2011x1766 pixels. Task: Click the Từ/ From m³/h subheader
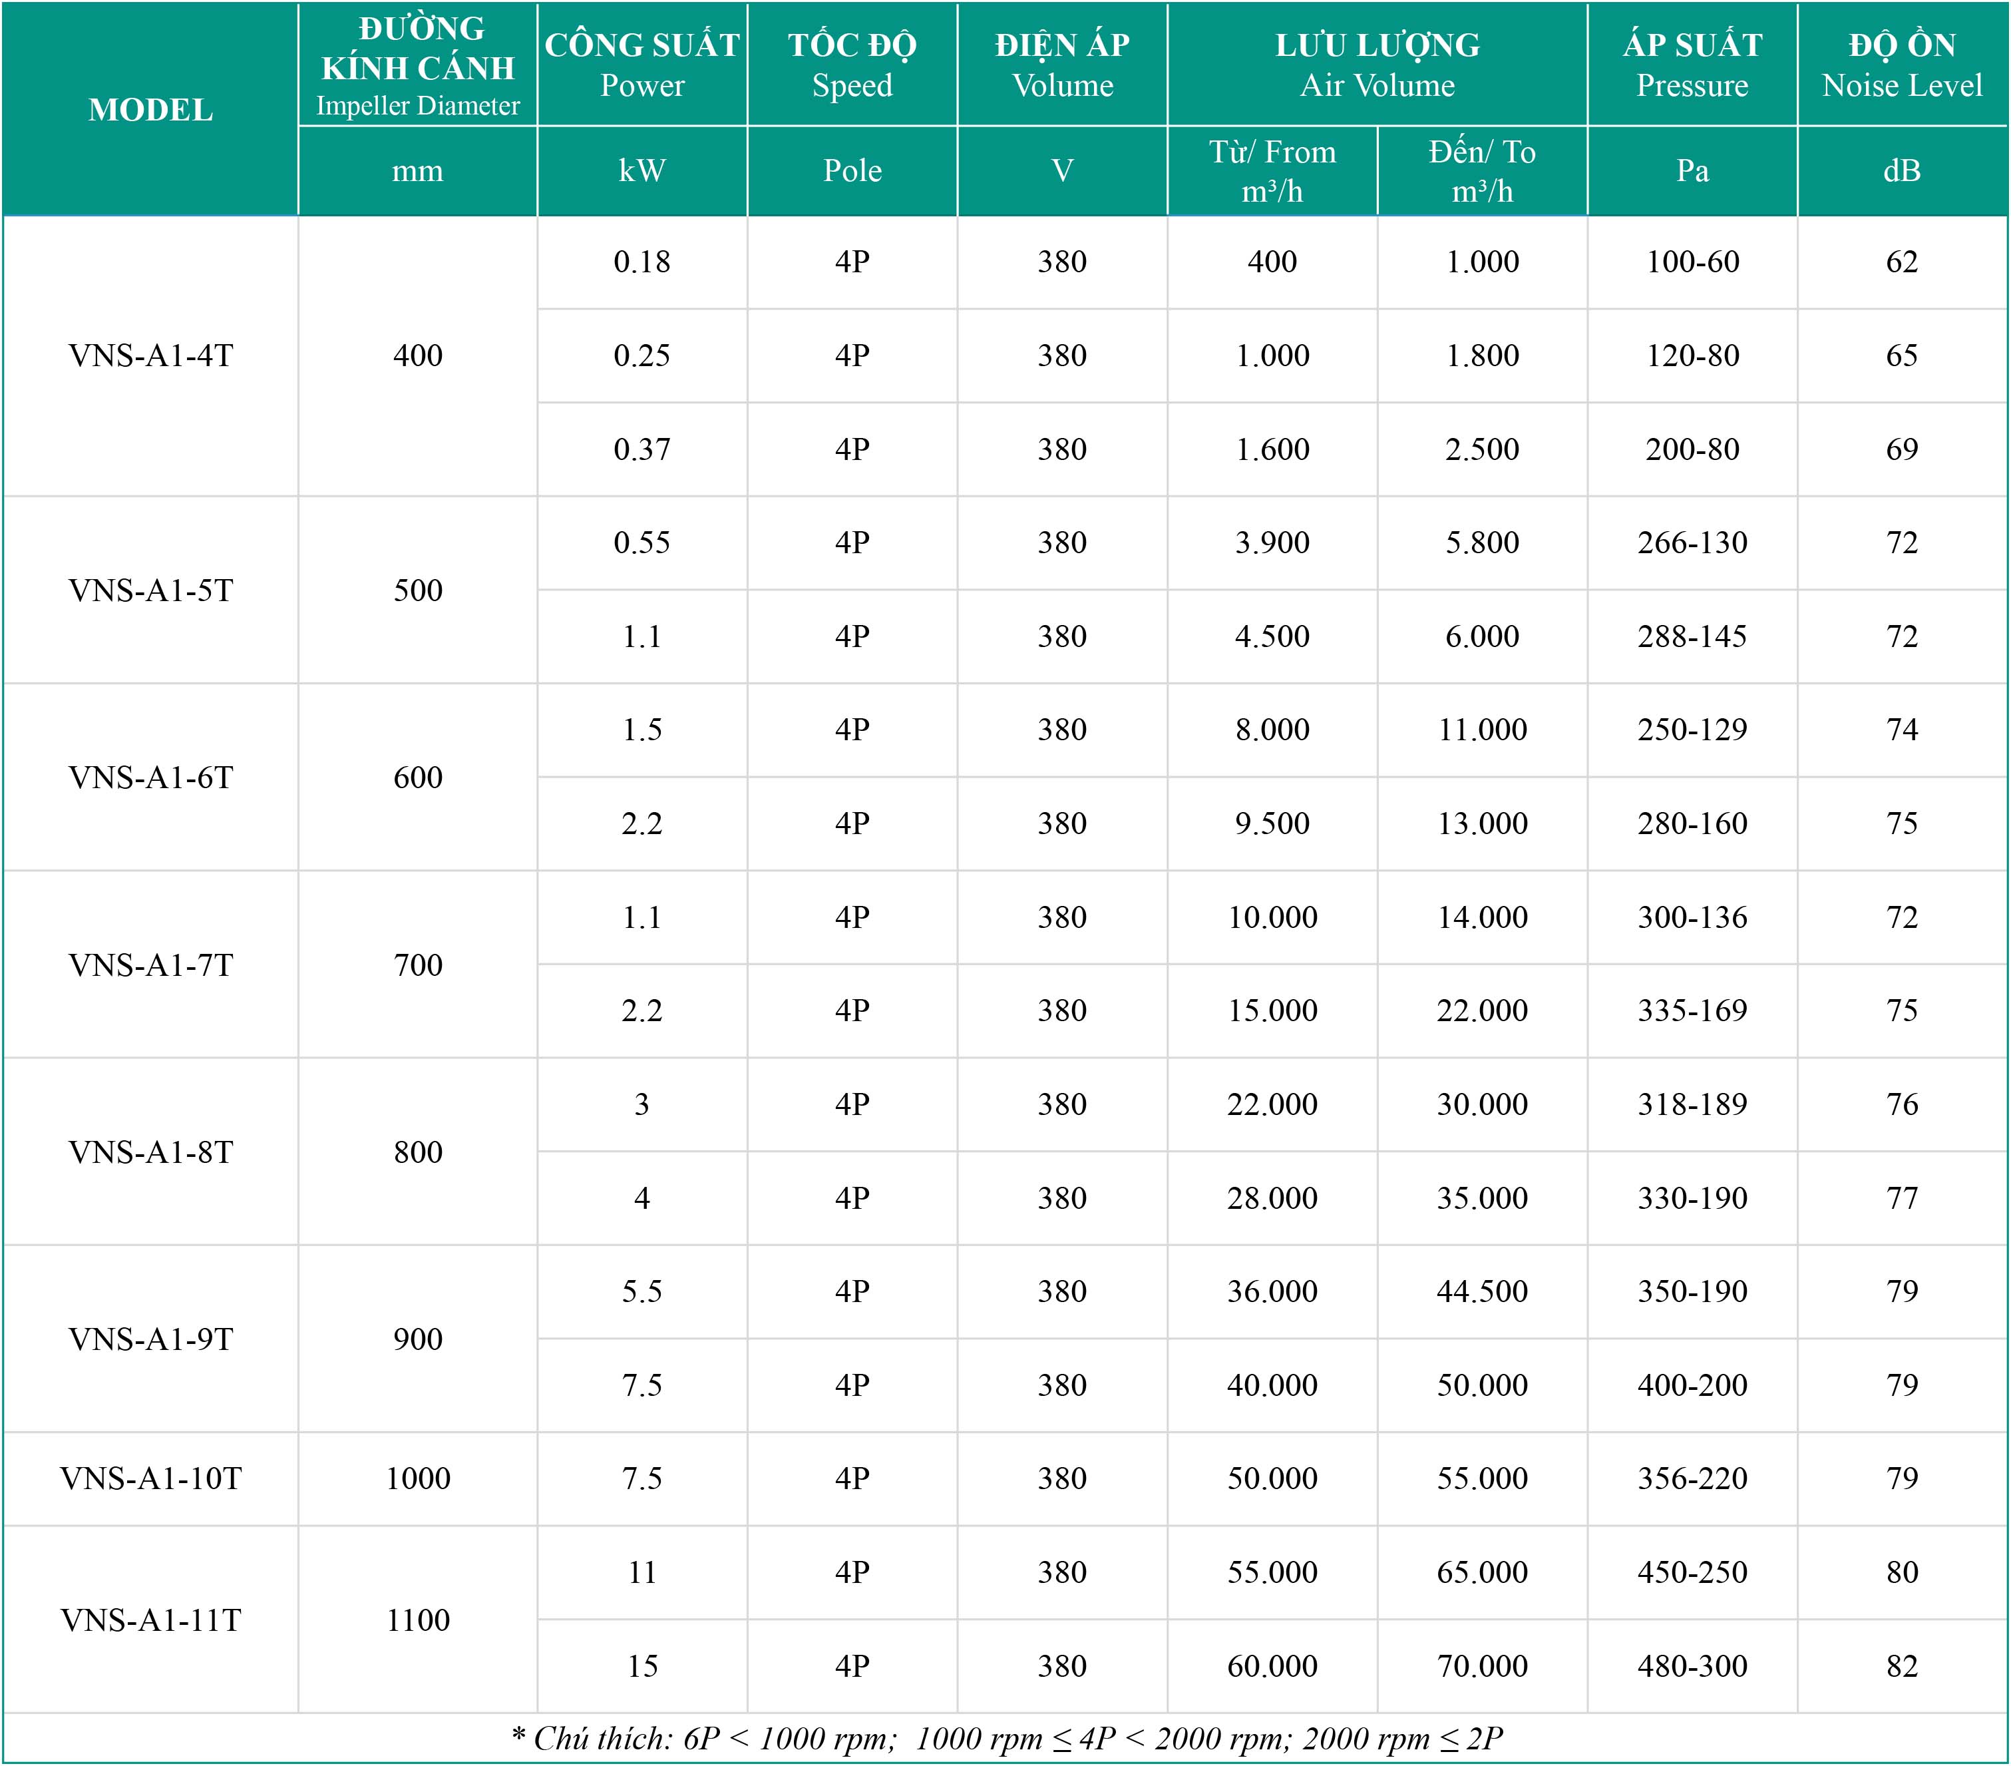click(x=1272, y=171)
